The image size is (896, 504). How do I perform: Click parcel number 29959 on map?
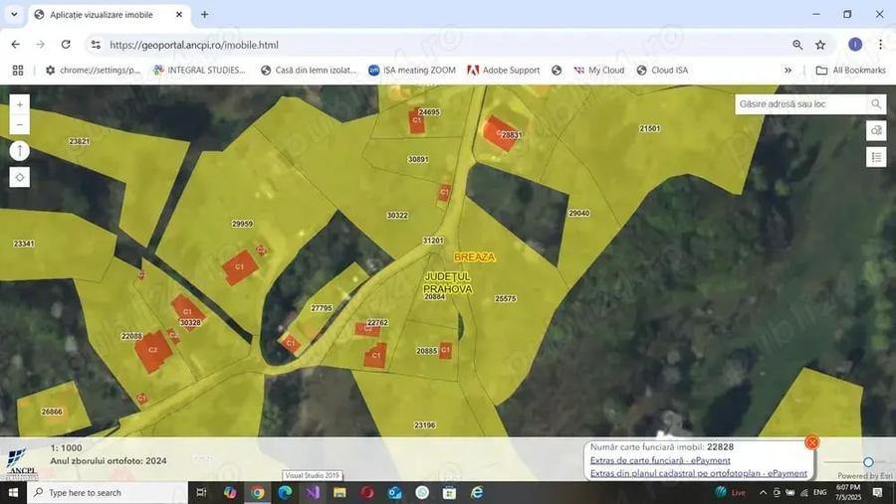(242, 224)
